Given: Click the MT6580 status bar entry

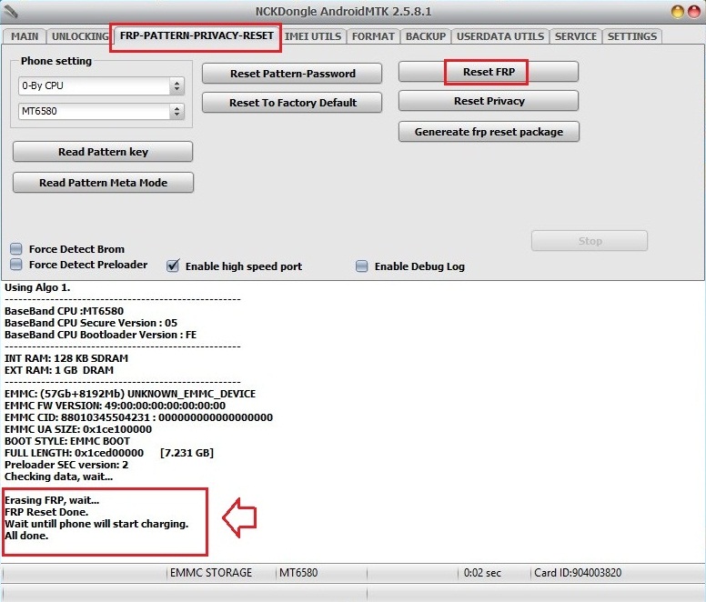Looking at the screenshot, I should [x=298, y=573].
